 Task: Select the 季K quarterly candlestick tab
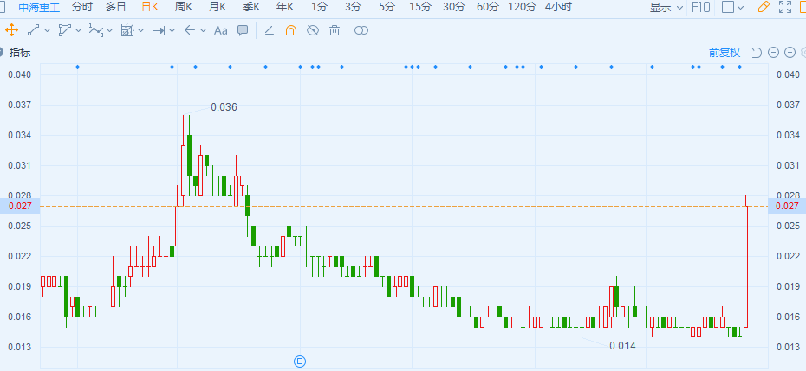click(x=251, y=7)
